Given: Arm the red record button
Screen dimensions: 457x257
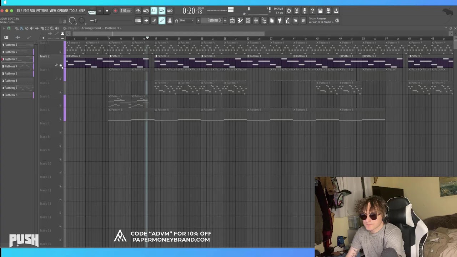Looking at the screenshot, I should click(x=115, y=11).
